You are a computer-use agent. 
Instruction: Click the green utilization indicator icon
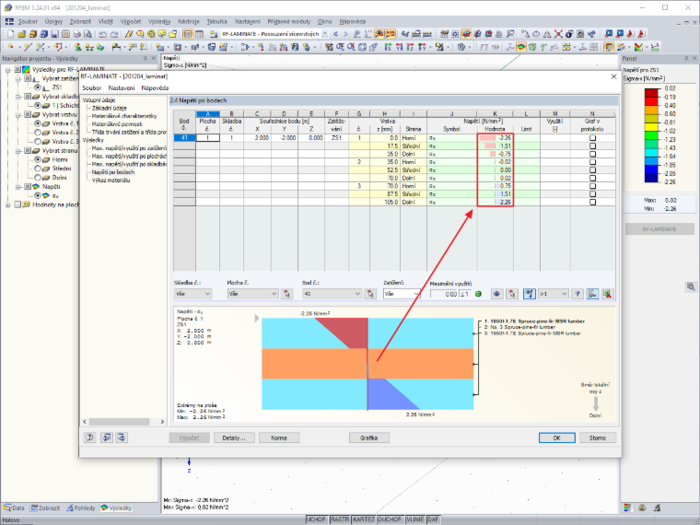[478, 294]
